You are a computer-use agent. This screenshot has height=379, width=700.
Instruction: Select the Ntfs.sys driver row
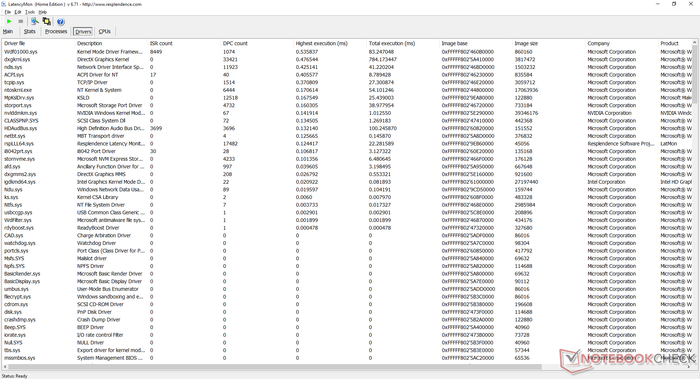(347, 205)
